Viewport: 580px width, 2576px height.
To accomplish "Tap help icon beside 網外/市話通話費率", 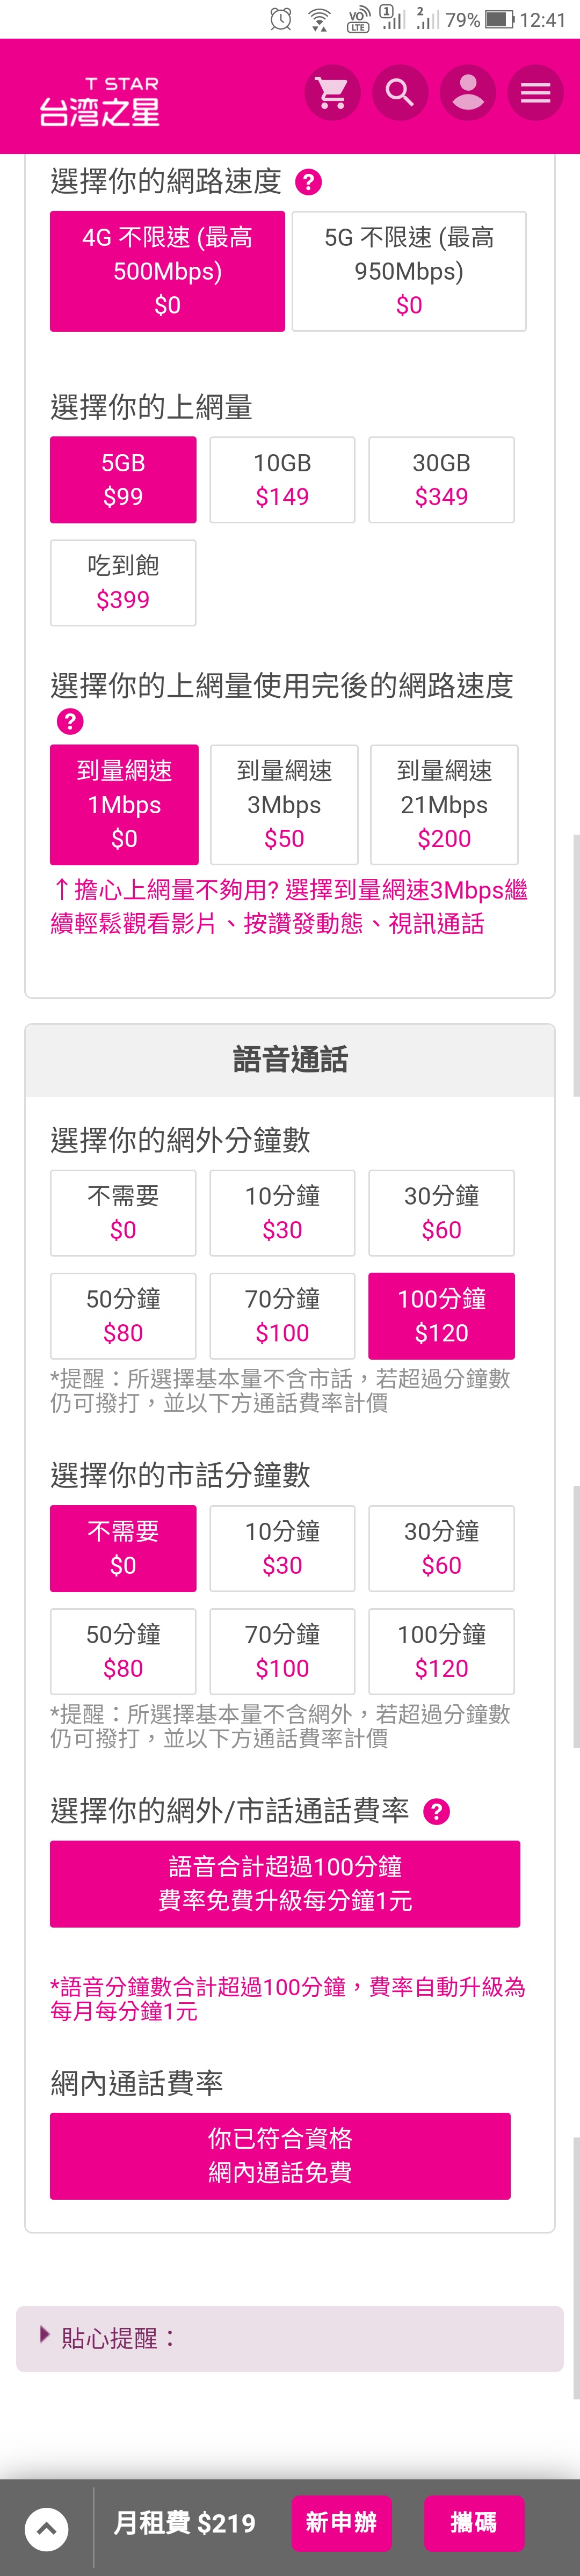I will (x=436, y=1811).
